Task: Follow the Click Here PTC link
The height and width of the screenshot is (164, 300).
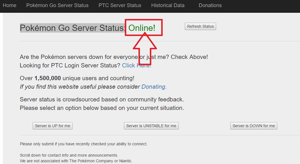Action: coord(136,65)
